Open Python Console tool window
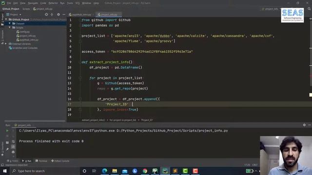 pyautogui.click(x=60, y=161)
